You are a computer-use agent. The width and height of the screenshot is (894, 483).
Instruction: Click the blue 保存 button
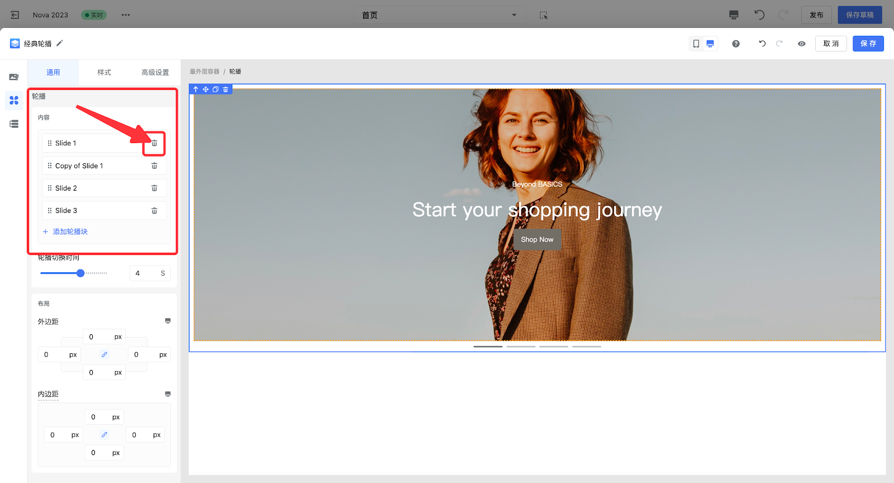coord(868,44)
